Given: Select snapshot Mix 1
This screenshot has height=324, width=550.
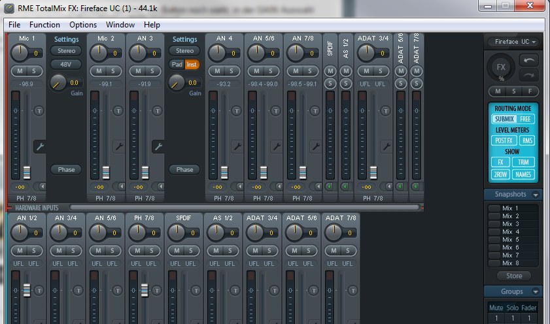Looking at the screenshot, I should pos(513,208).
